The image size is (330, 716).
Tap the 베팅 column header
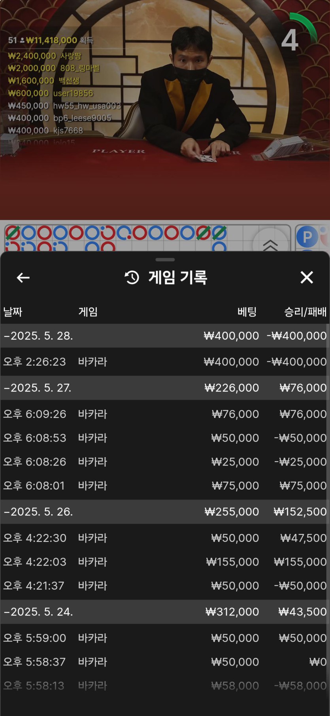pyautogui.click(x=247, y=312)
